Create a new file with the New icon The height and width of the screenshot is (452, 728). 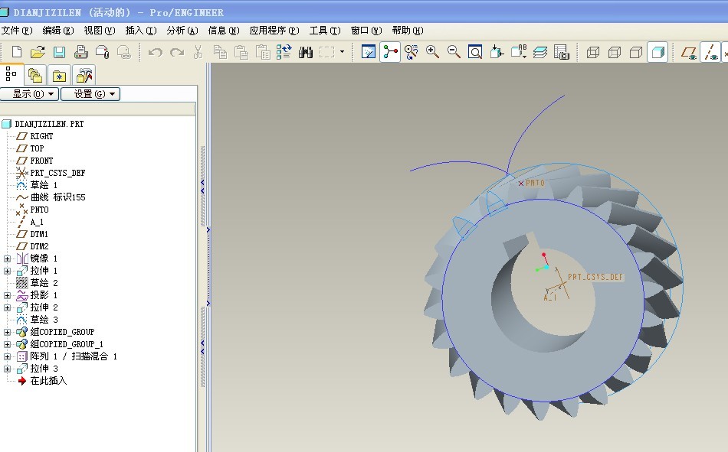[x=17, y=52]
